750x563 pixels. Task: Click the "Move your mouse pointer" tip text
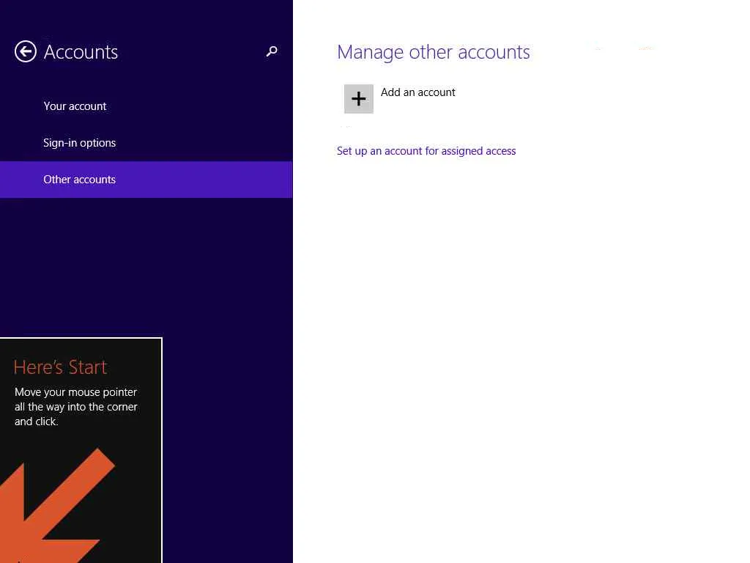click(75, 392)
